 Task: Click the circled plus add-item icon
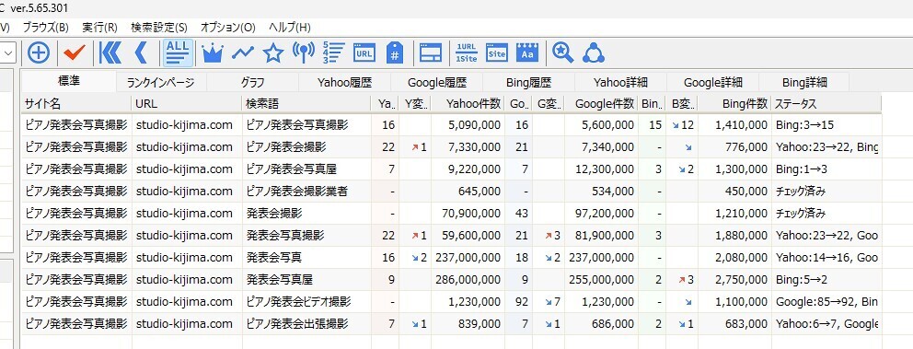pos(39,53)
